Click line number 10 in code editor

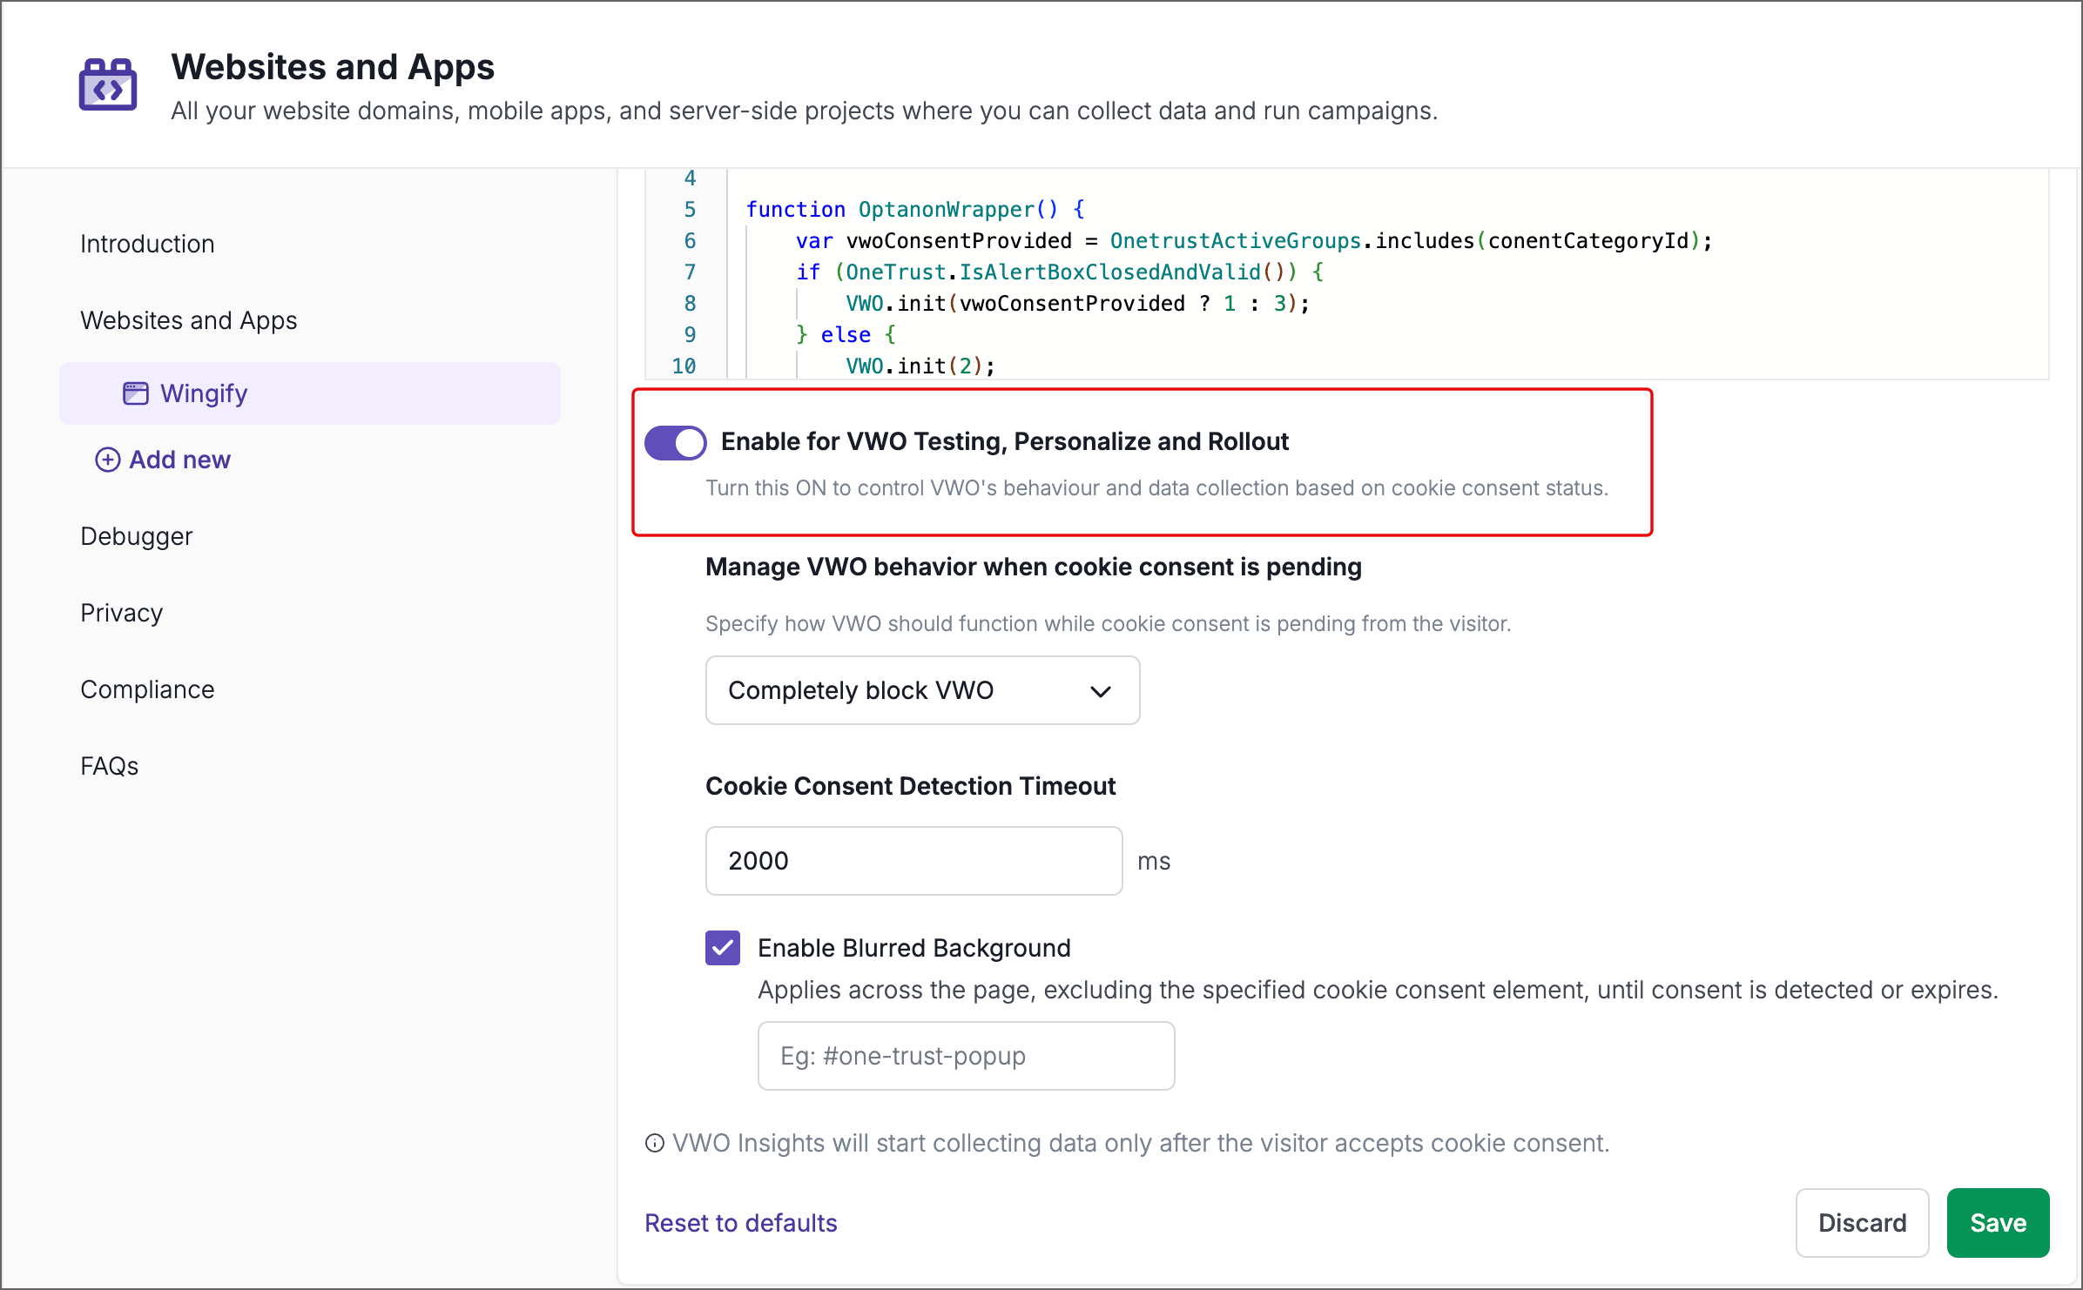684,366
